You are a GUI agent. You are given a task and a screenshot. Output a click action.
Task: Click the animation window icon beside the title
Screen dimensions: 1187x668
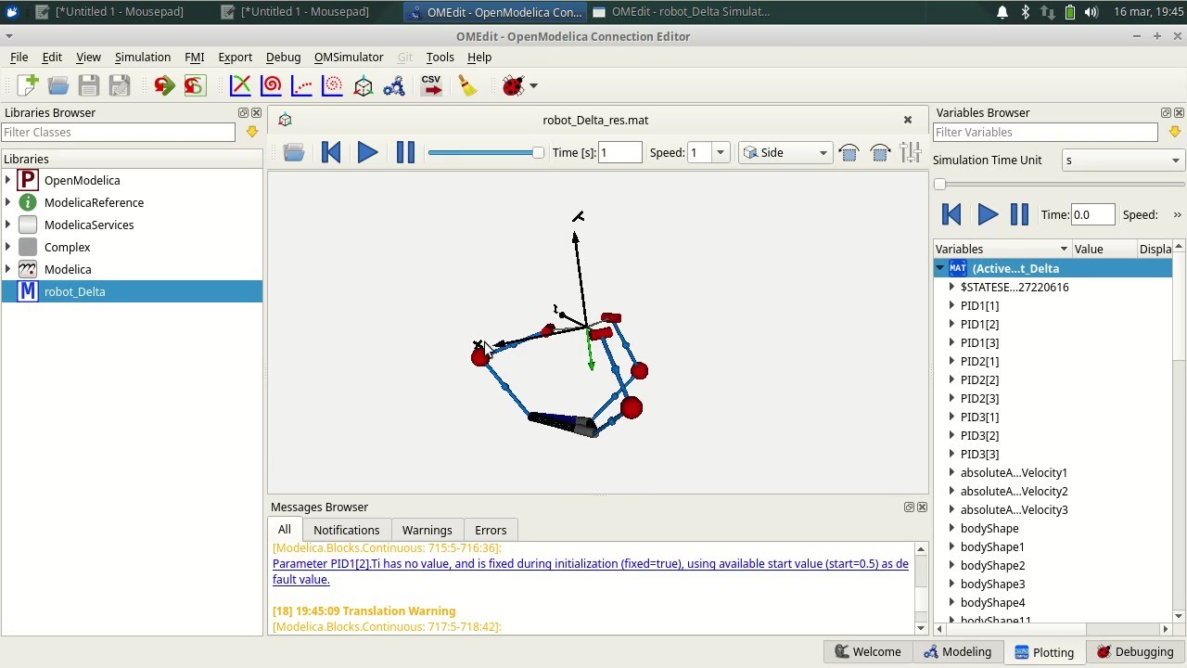tap(286, 120)
